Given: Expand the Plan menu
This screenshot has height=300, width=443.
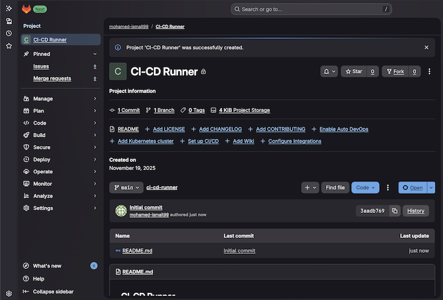Looking at the screenshot, I should pyautogui.click(x=60, y=111).
